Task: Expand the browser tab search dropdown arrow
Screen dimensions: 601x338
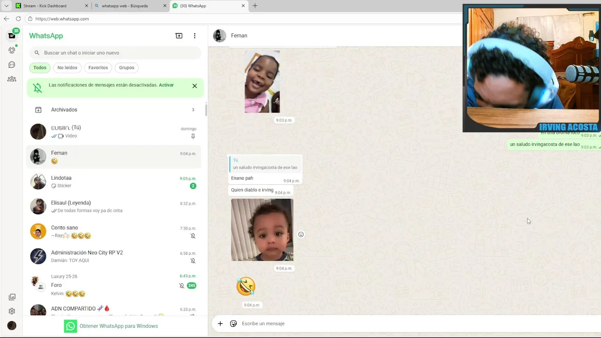Action: (6, 6)
